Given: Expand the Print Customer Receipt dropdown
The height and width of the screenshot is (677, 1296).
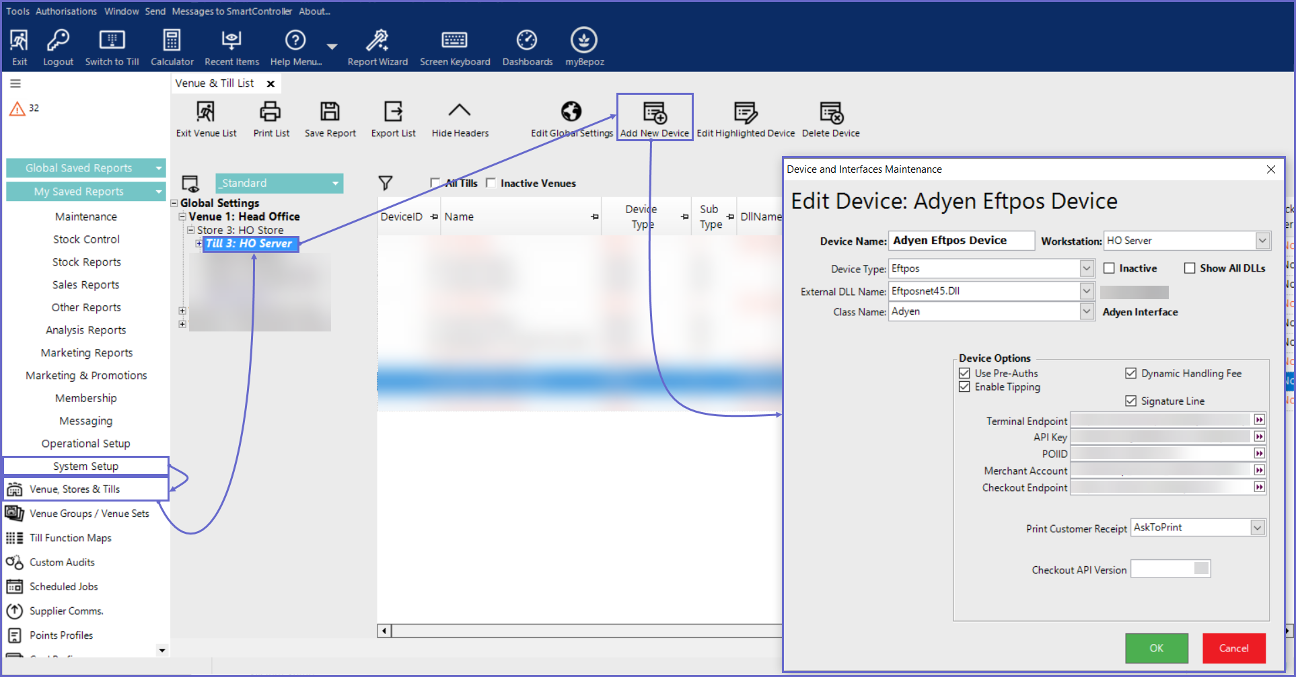Looking at the screenshot, I should coord(1257,528).
